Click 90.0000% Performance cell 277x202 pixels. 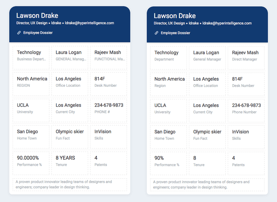tap(31, 161)
